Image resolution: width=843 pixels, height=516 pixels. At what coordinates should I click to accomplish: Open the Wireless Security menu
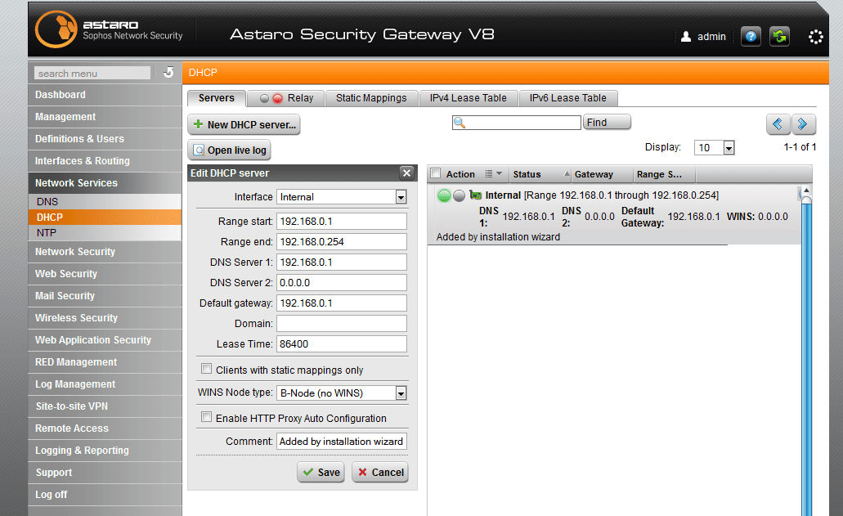coord(105,317)
